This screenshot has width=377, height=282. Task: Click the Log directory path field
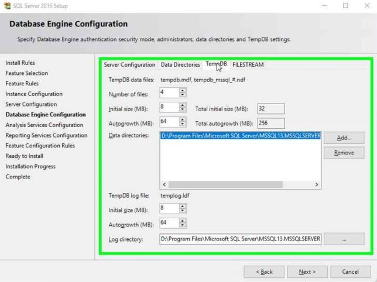tap(241, 239)
